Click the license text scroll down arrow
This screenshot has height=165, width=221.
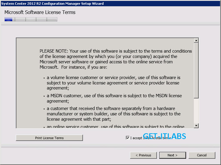[196, 125]
